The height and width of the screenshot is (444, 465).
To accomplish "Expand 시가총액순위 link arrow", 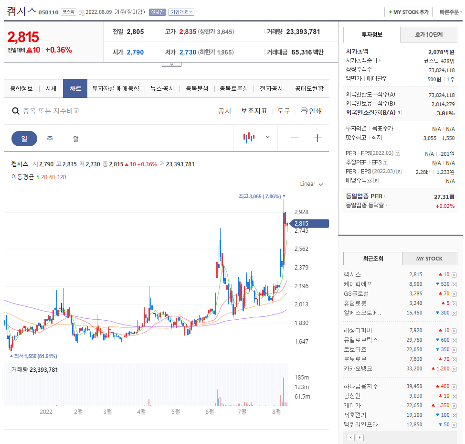I will [x=380, y=61].
